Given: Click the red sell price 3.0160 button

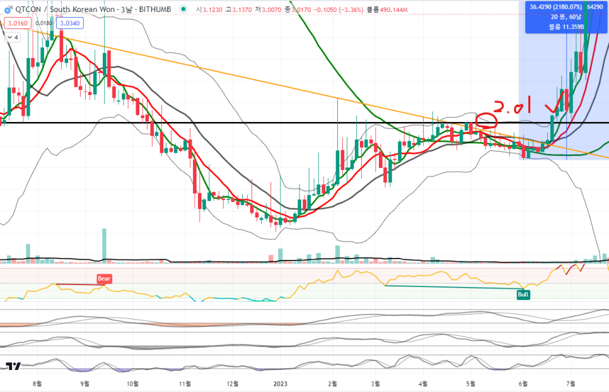Looking at the screenshot, I should pos(18,23).
